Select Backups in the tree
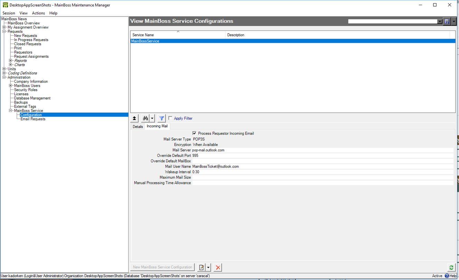This screenshot has width=459, height=280. point(21,102)
